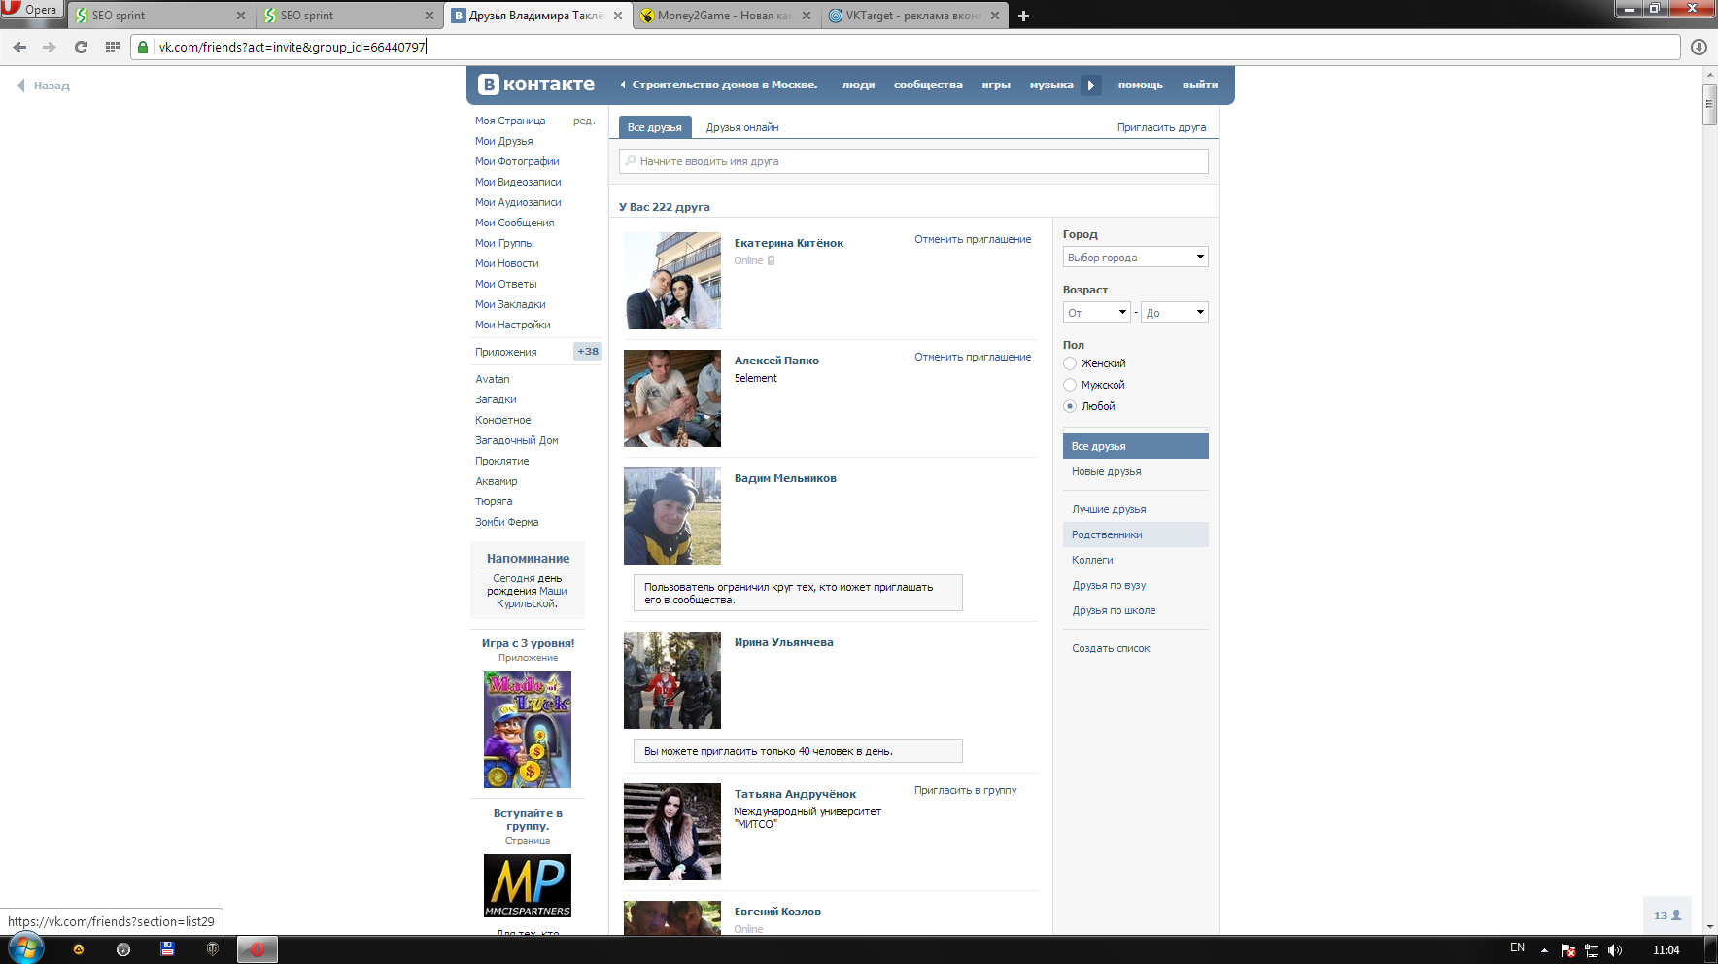Open Мои Настройки in the sidebar
Screen dimensions: 1718x964
512,325
